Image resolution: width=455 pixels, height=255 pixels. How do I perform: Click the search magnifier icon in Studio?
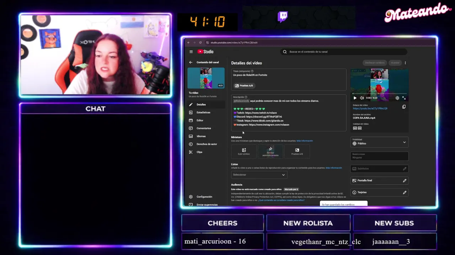coord(285,52)
